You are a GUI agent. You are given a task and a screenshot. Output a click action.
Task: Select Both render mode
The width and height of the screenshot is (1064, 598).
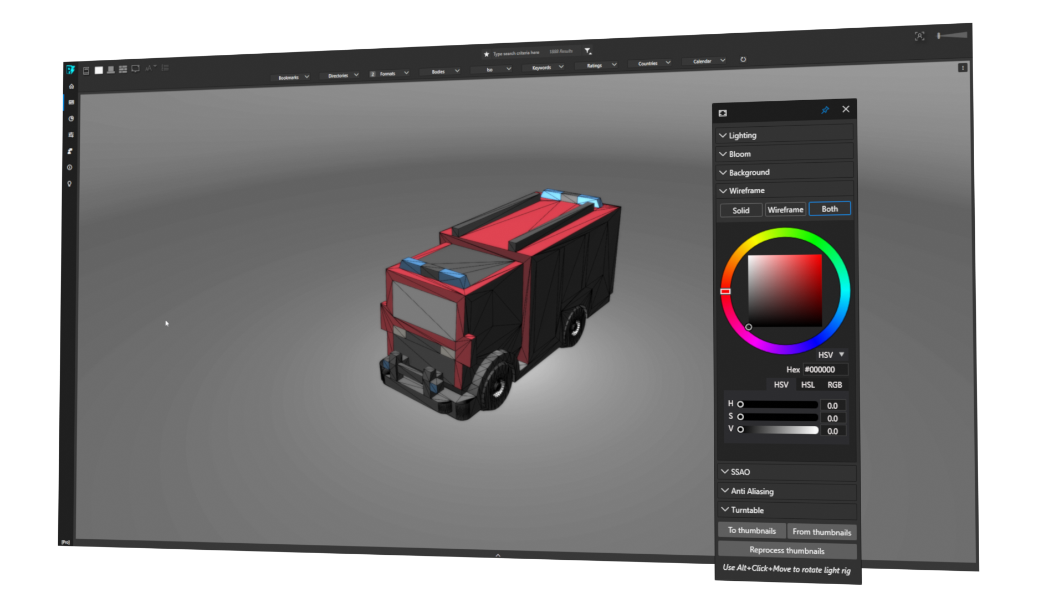(x=830, y=209)
